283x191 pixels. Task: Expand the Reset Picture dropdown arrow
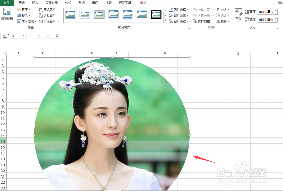click(59, 21)
